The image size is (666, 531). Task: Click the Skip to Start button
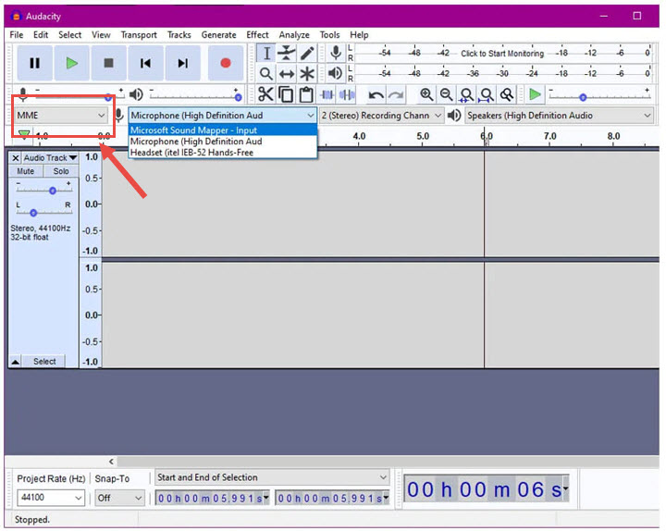[x=145, y=63]
